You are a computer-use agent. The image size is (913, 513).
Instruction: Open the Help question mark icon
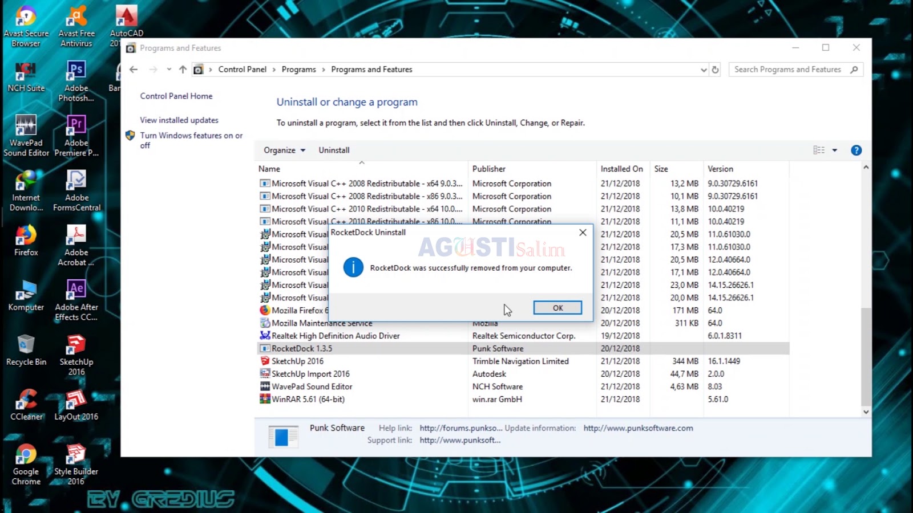point(856,150)
